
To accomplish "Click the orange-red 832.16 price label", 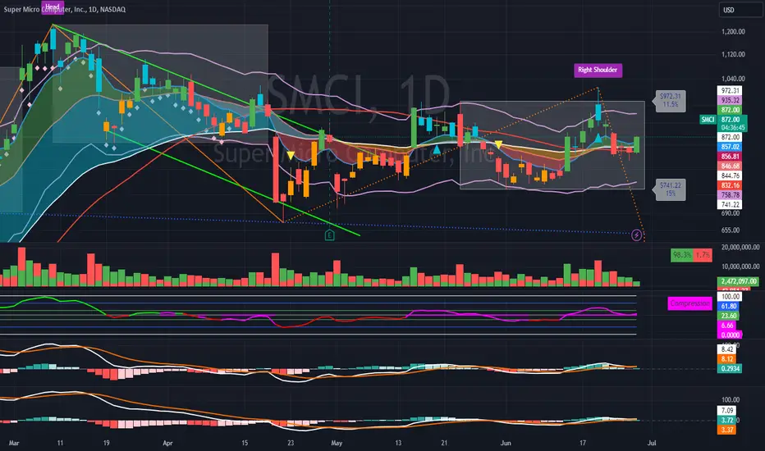I will coord(730,185).
